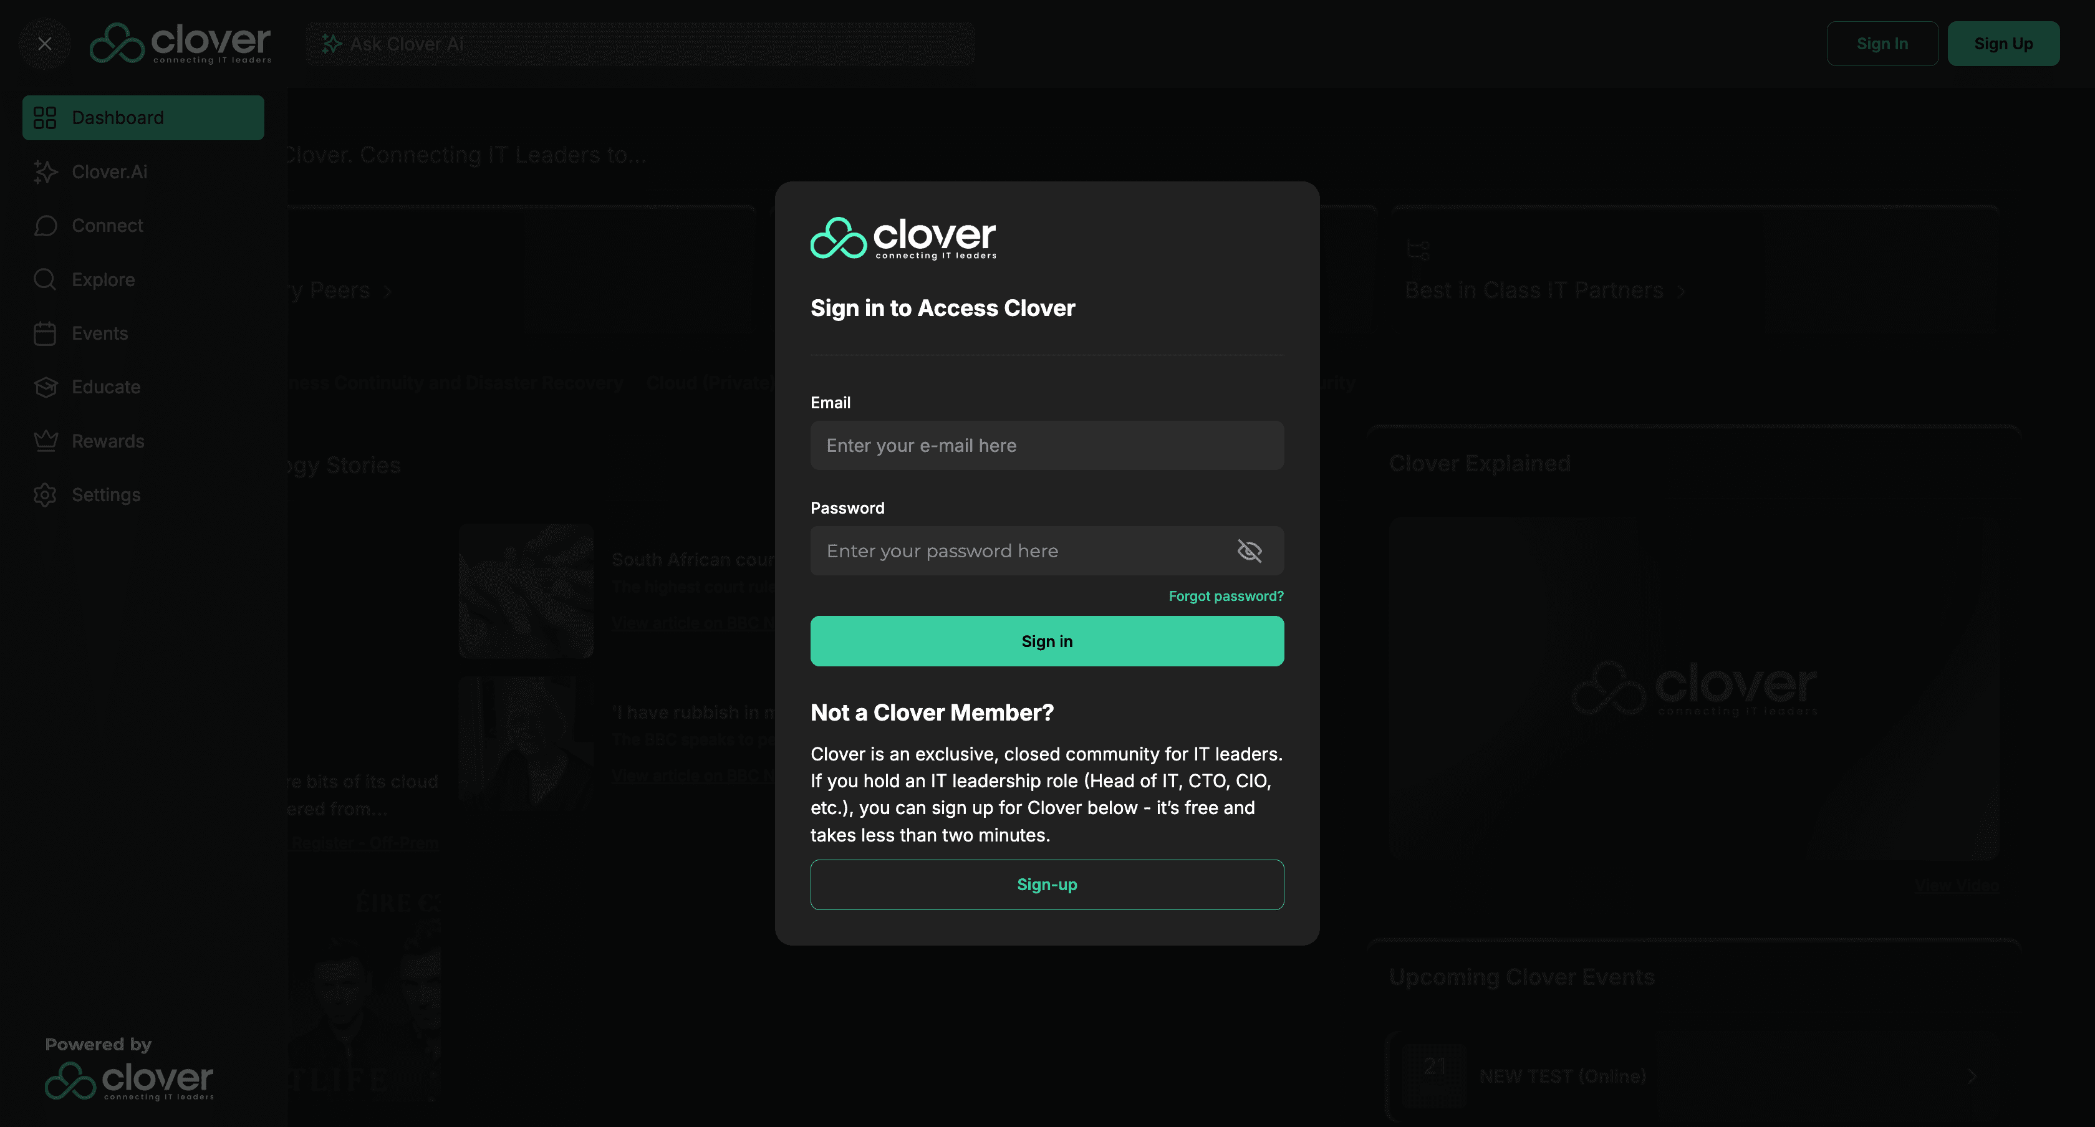
Task: Open the Forgot password link
Action: point(1226,595)
